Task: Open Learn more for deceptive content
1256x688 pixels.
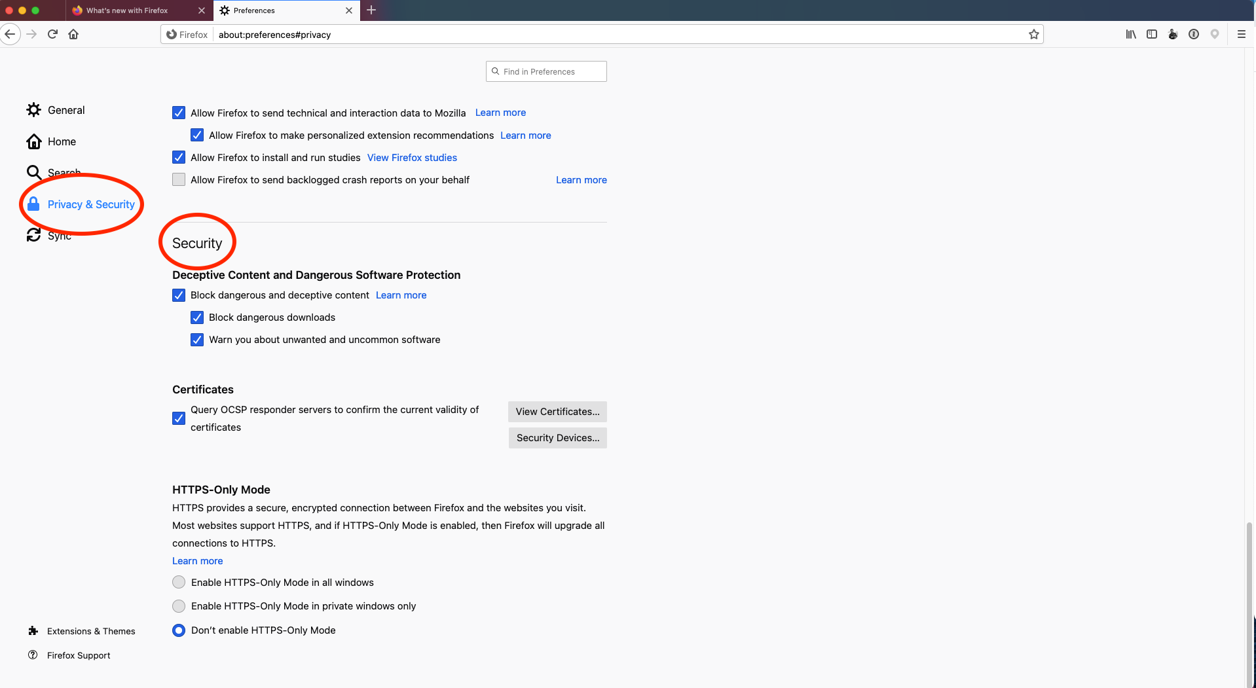Action: [401, 295]
